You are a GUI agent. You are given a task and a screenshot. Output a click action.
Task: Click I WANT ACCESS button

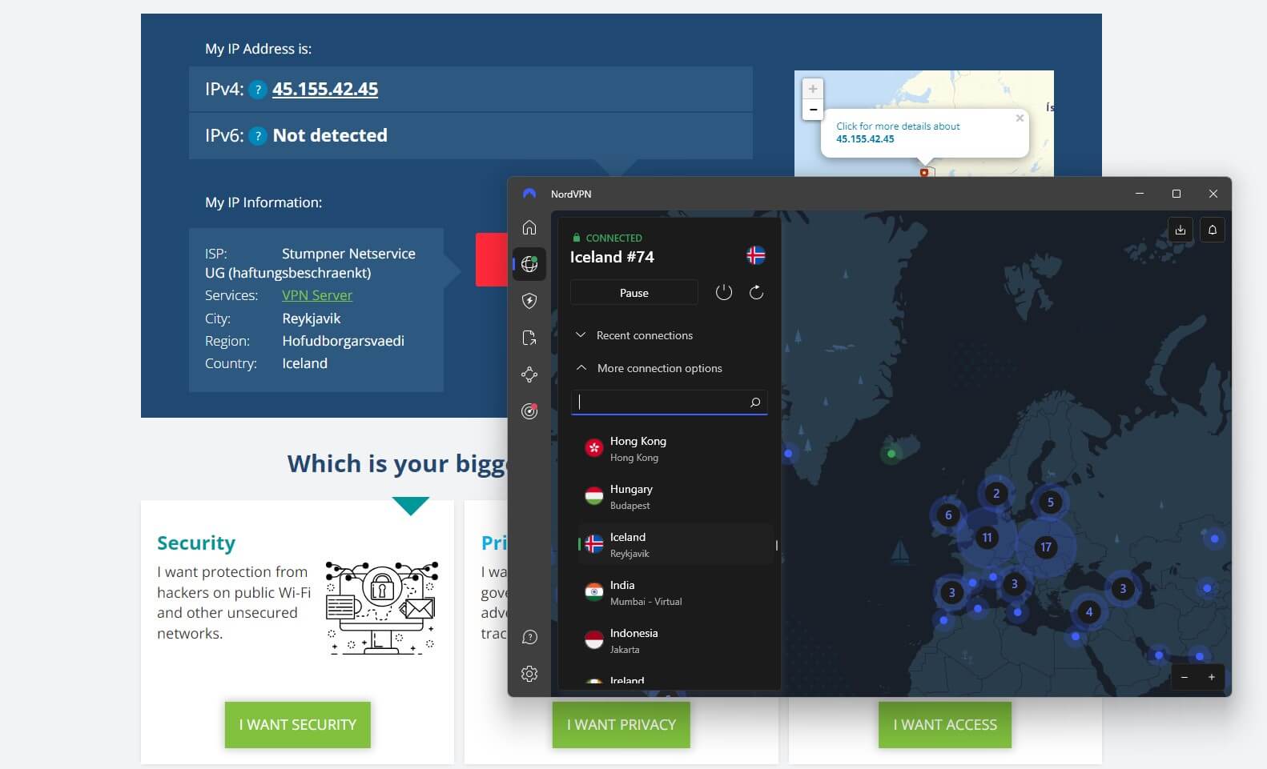945,725
